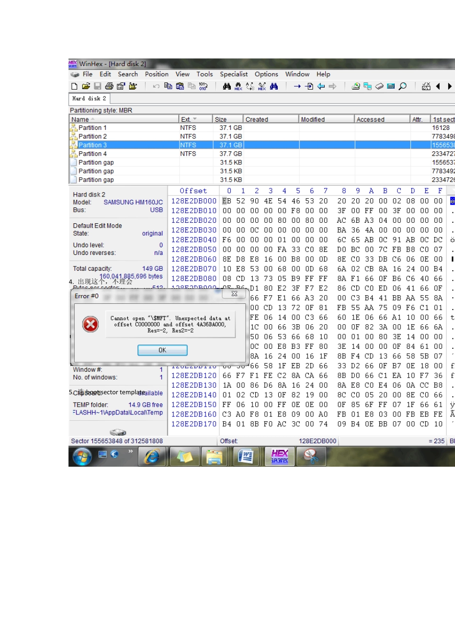Click the Back navigation arrow icon
This screenshot has height=644, width=455.
(321, 86)
